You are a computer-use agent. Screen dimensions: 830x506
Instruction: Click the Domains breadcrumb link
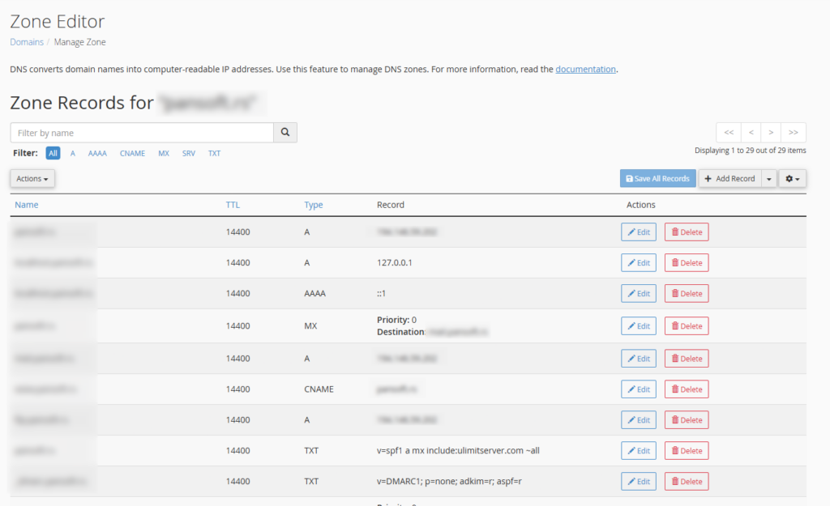pyautogui.click(x=27, y=42)
